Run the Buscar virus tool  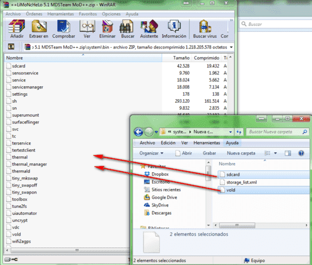click(x=205, y=29)
